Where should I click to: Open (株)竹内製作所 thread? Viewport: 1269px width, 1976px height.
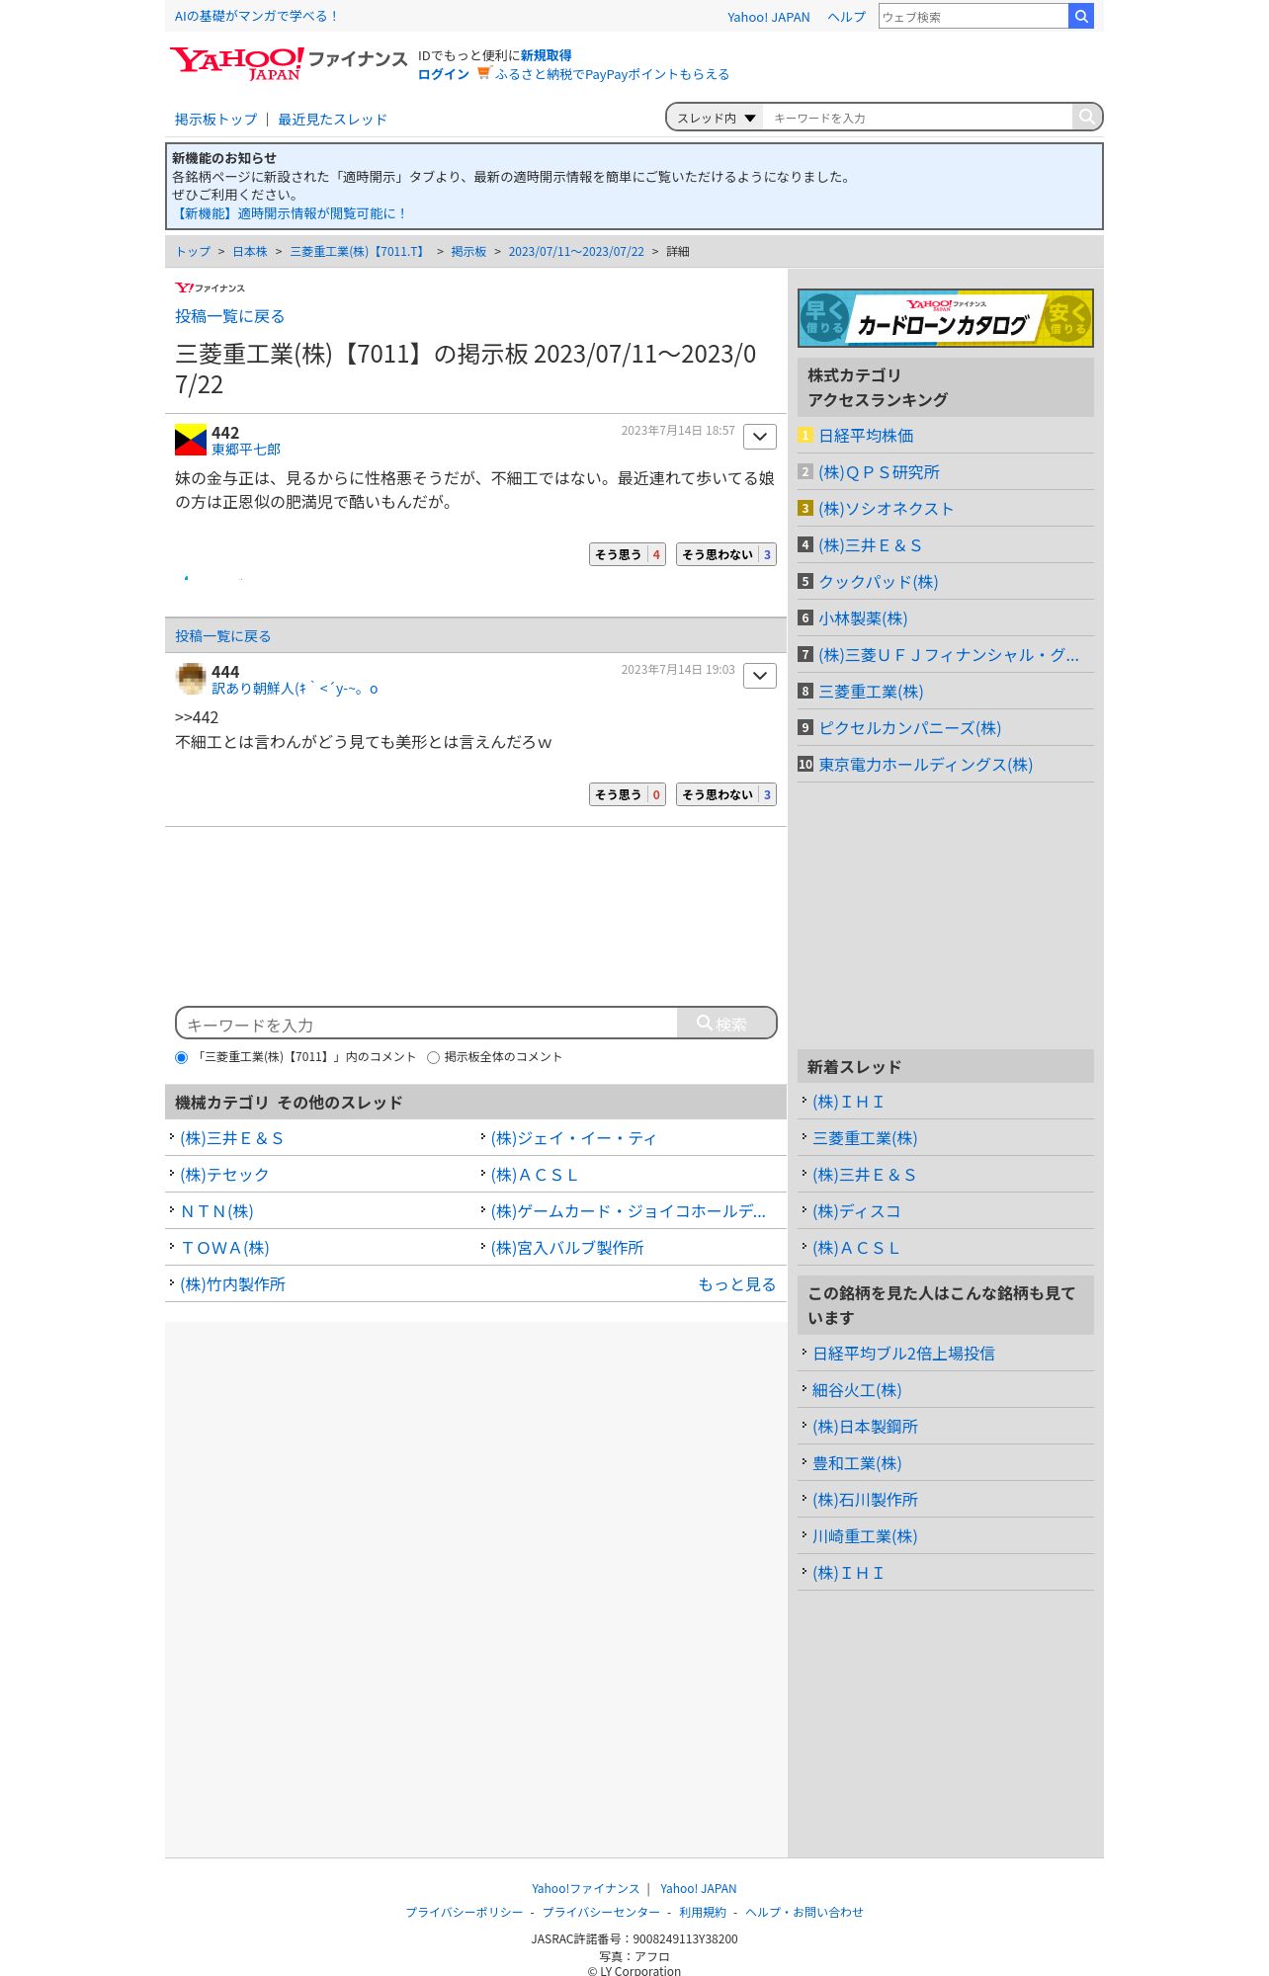coord(232,1284)
